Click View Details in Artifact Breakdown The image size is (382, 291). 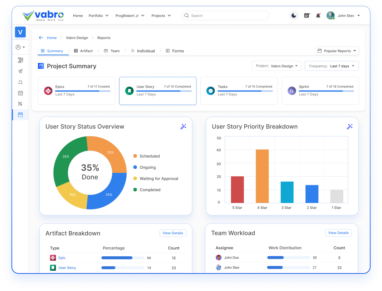pyautogui.click(x=173, y=233)
